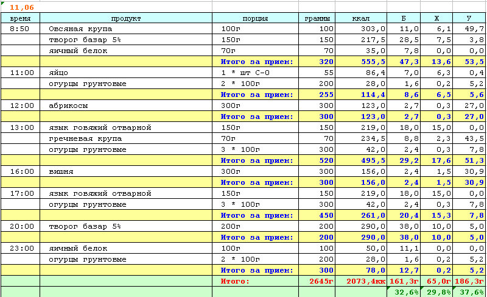Select the 51,3 carbs meal total
Viewport: 487px width, 297px height.
pyautogui.click(x=469, y=160)
